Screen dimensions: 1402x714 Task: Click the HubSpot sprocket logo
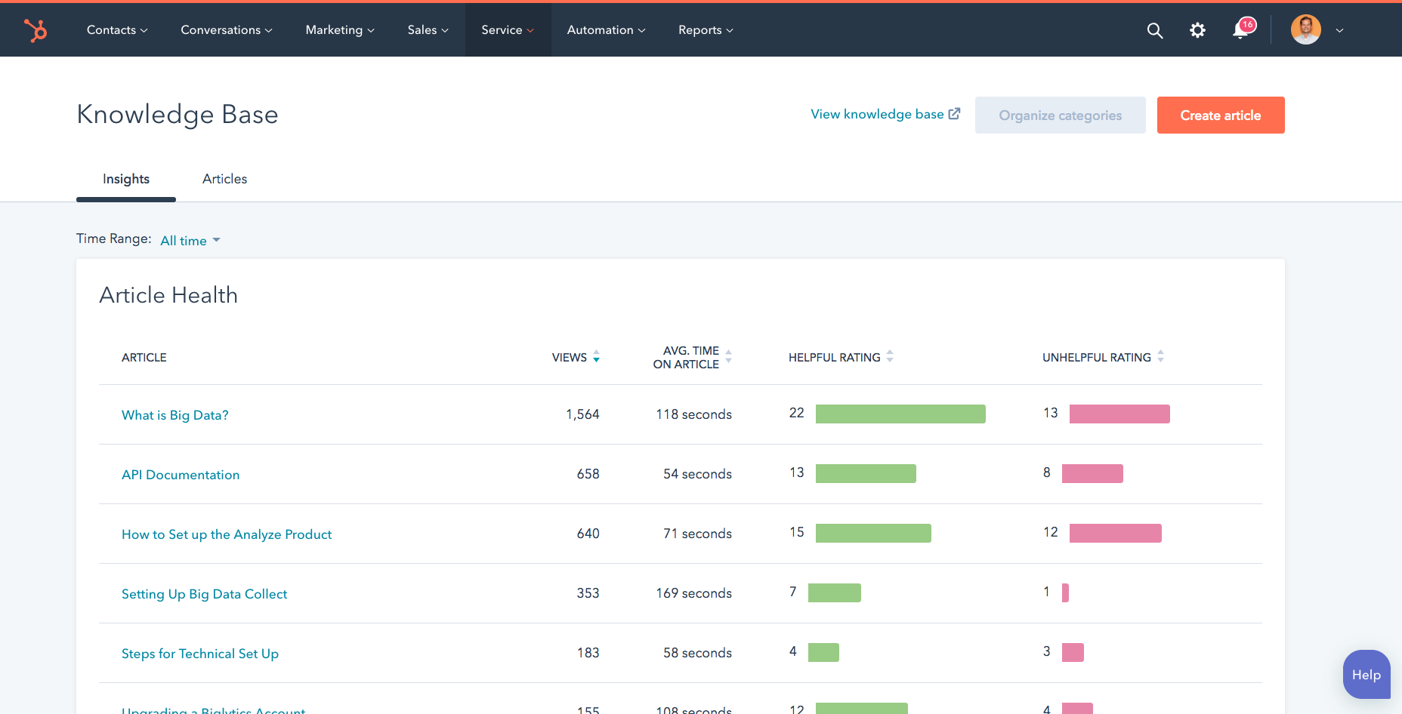tap(36, 30)
